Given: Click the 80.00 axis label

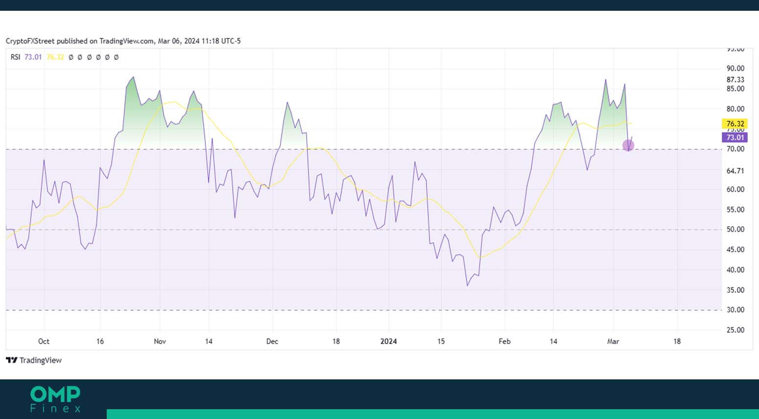Looking at the screenshot, I should (x=735, y=109).
